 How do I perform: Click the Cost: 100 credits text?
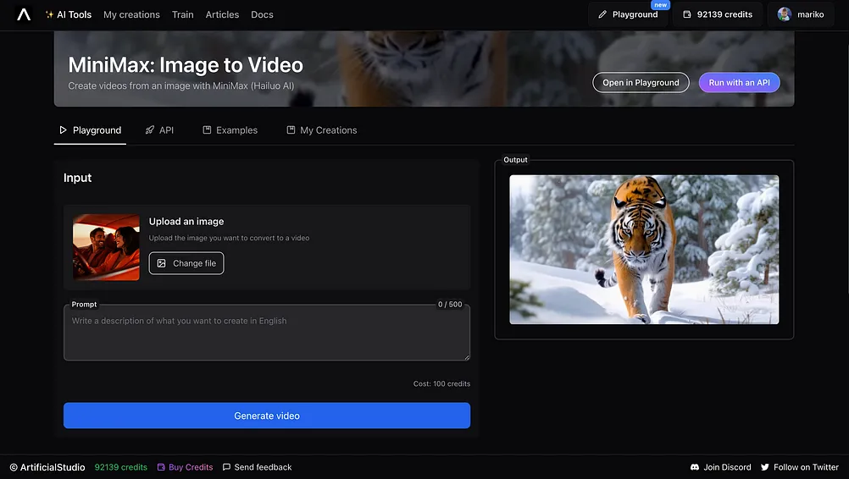(x=441, y=384)
